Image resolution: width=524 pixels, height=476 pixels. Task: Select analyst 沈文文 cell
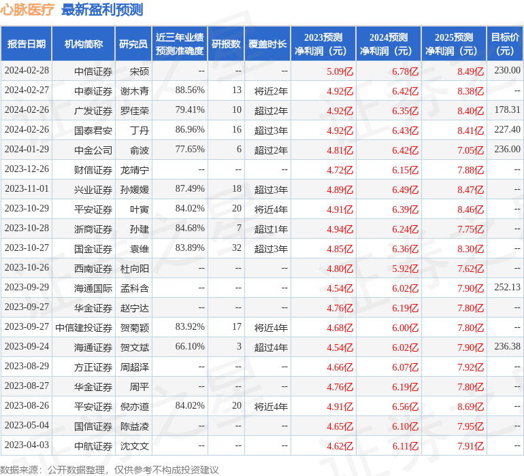pyautogui.click(x=135, y=446)
